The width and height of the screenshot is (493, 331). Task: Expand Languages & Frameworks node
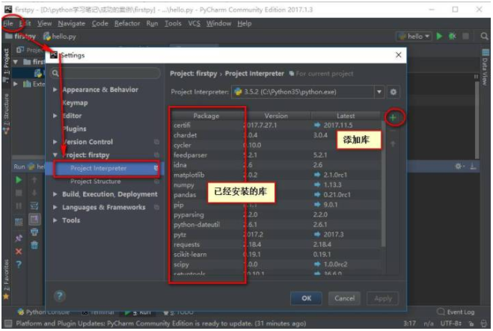click(55, 207)
